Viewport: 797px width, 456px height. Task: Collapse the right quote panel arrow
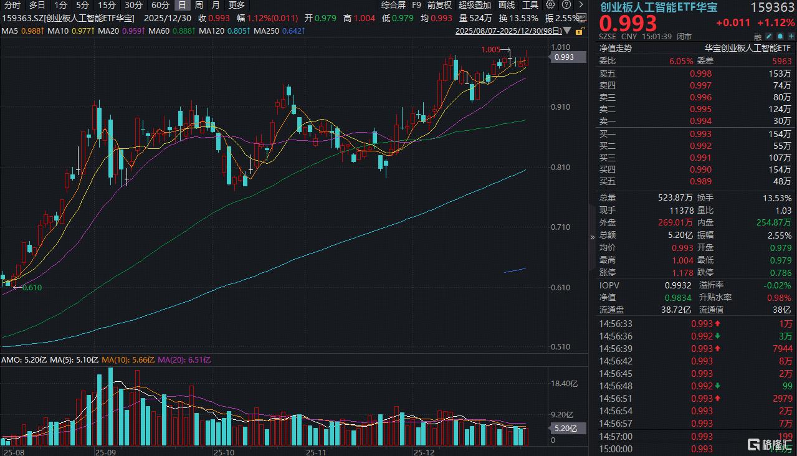(593, 237)
